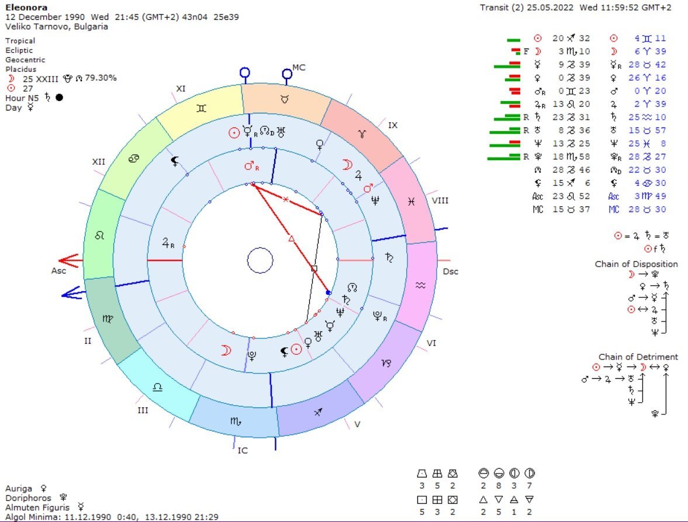Click the pink Pisces sign segment
688x522 pixels.
click(412, 201)
